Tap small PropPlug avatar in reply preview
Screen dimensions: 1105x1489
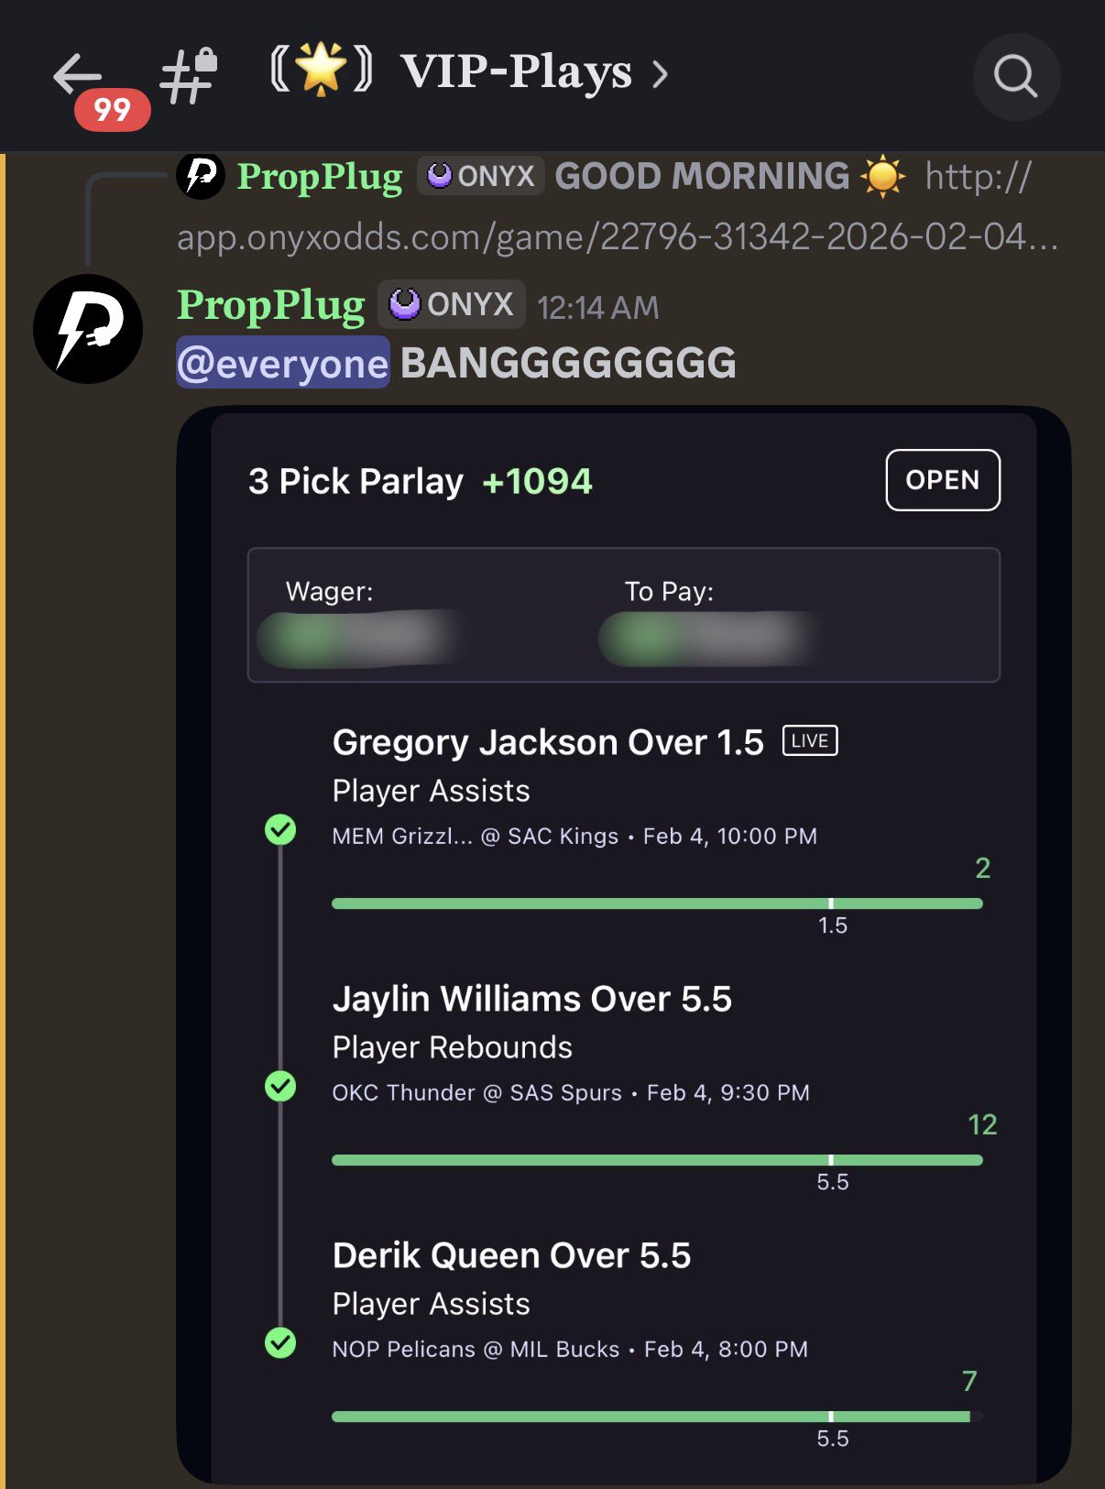point(201,175)
